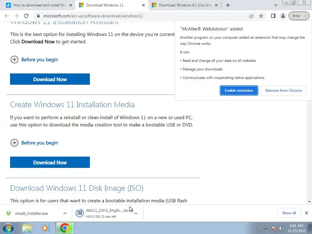
Task: Click the taskbar clock and date
Action: coord(296,228)
